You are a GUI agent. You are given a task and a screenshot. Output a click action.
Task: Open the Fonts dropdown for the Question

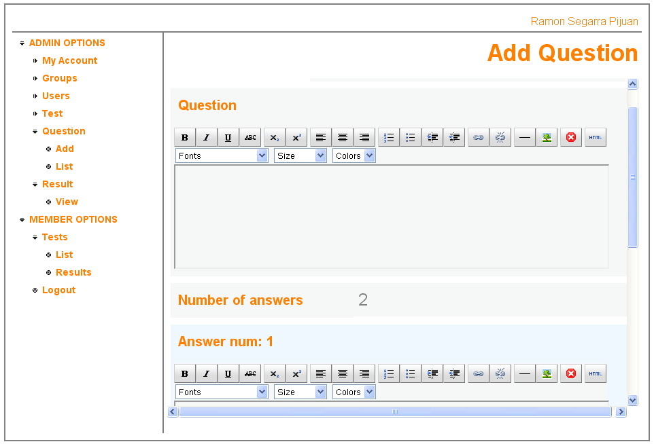coord(222,155)
